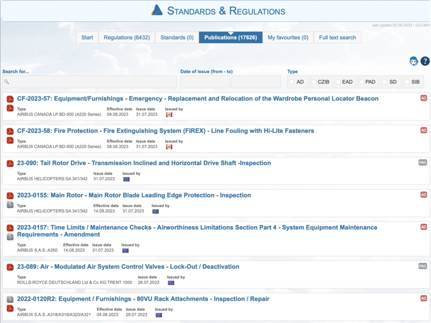Click the search magnifier icon

(7, 82)
